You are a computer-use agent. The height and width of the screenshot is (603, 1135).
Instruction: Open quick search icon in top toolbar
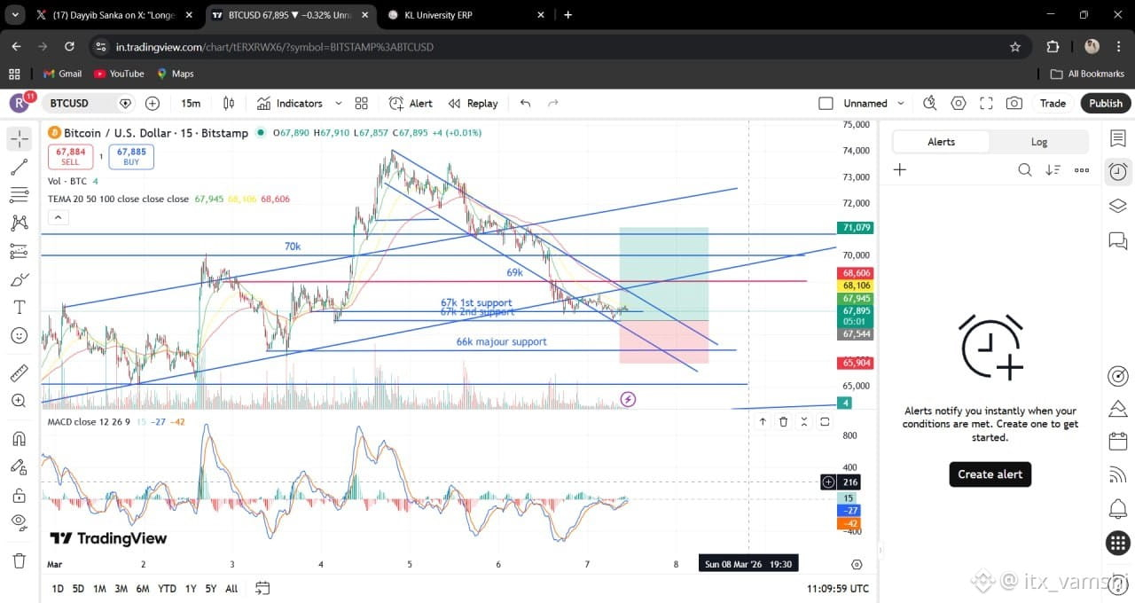tap(929, 103)
